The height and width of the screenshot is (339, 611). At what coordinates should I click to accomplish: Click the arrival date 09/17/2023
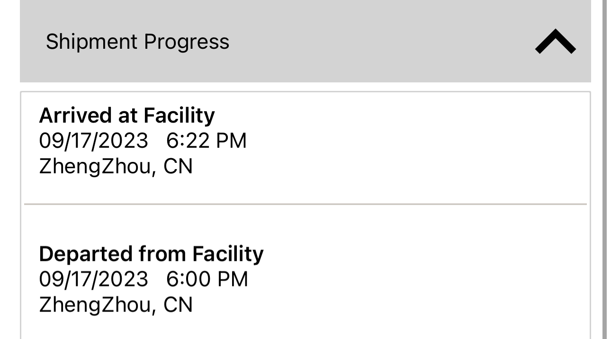coord(93,141)
